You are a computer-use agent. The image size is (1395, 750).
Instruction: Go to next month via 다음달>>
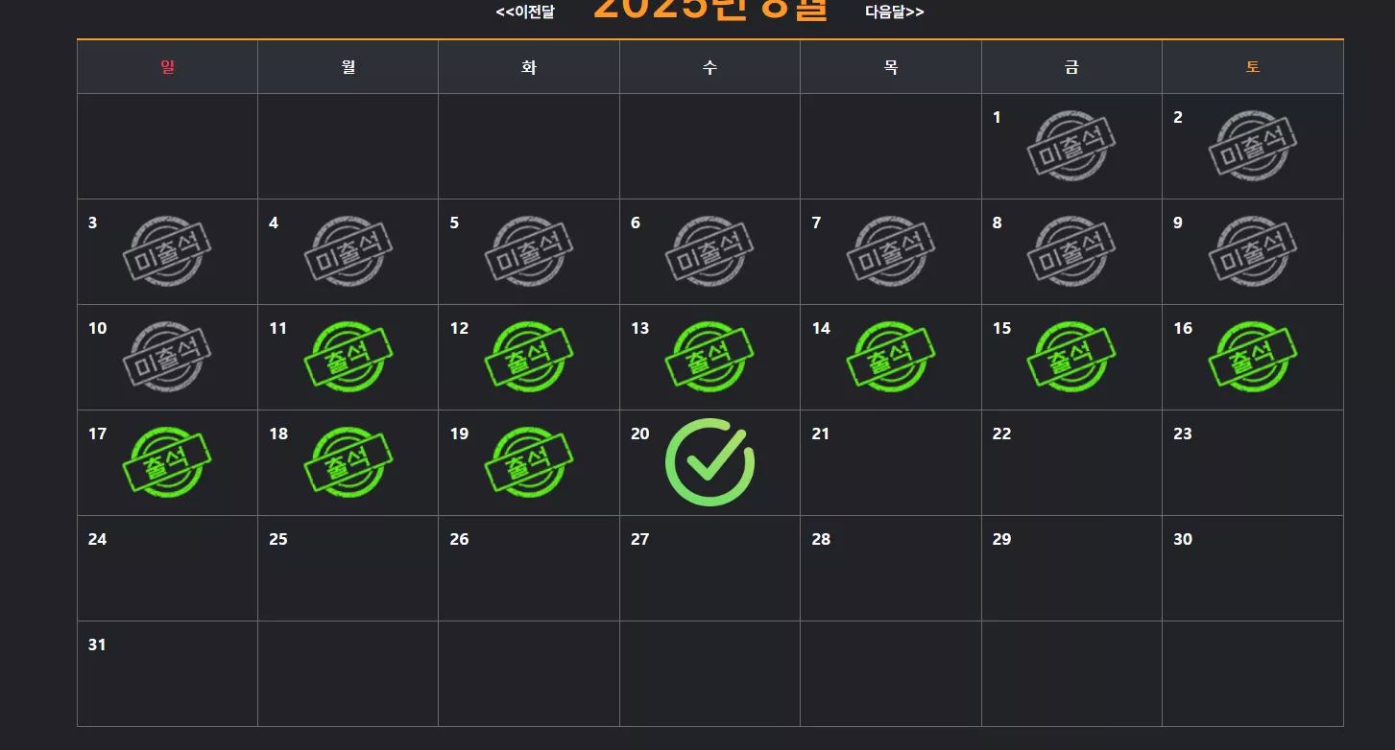point(895,12)
